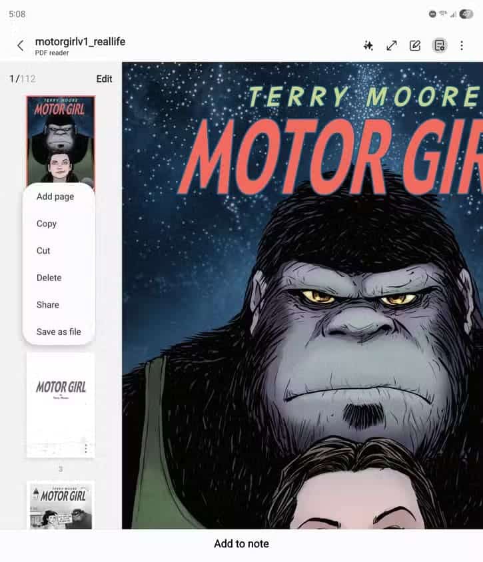Open the AI sparkle assist icon

368,45
